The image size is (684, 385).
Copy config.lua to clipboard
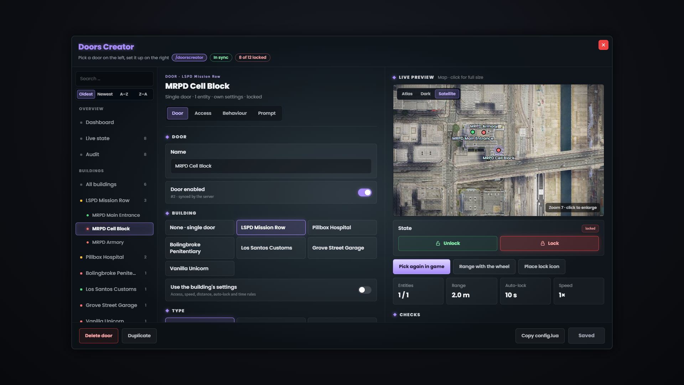pyautogui.click(x=540, y=336)
